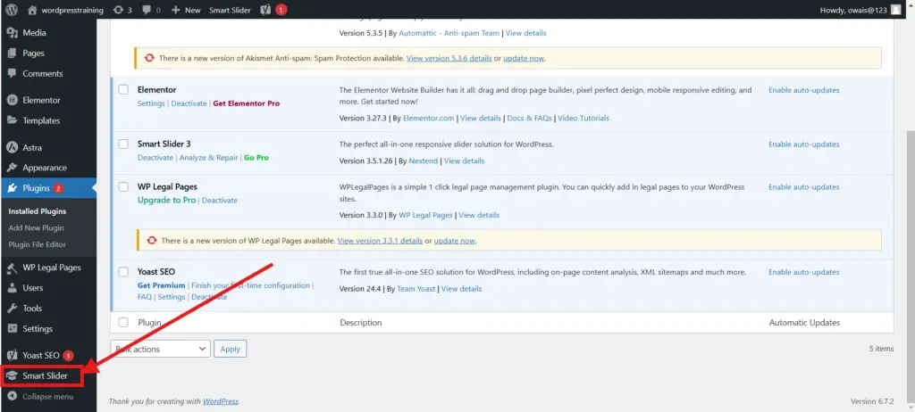Screen dimensions: 915x412
Task: Click the Collapse menu arrow icon
Action: click(13, 396)
